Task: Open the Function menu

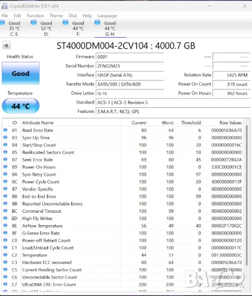Action: click(x=35, y=15)
